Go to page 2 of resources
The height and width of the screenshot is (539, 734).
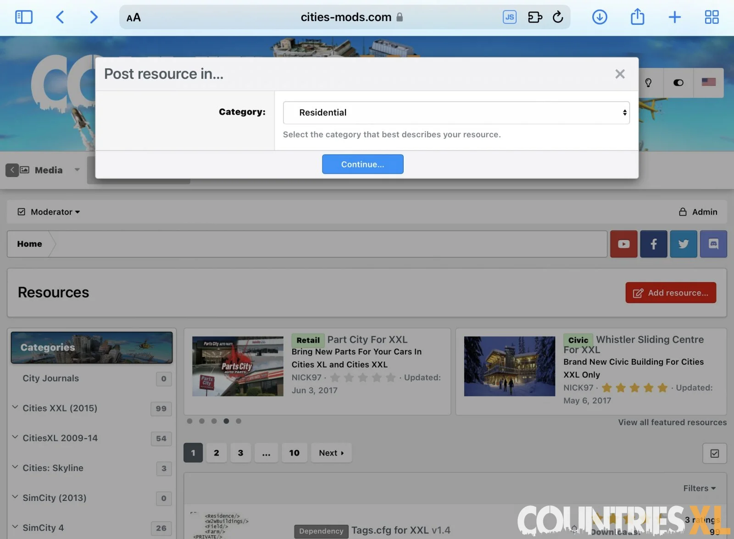tap(217, 453)
